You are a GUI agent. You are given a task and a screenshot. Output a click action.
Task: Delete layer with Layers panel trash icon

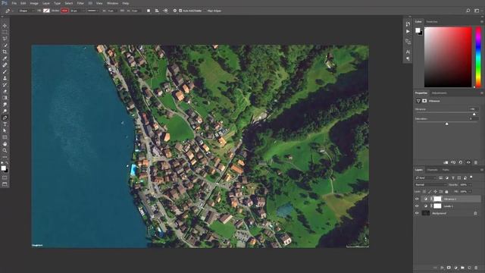point(476,268)
